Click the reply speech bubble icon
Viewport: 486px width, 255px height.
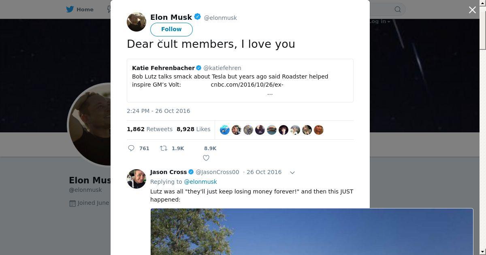click(131, 148)
